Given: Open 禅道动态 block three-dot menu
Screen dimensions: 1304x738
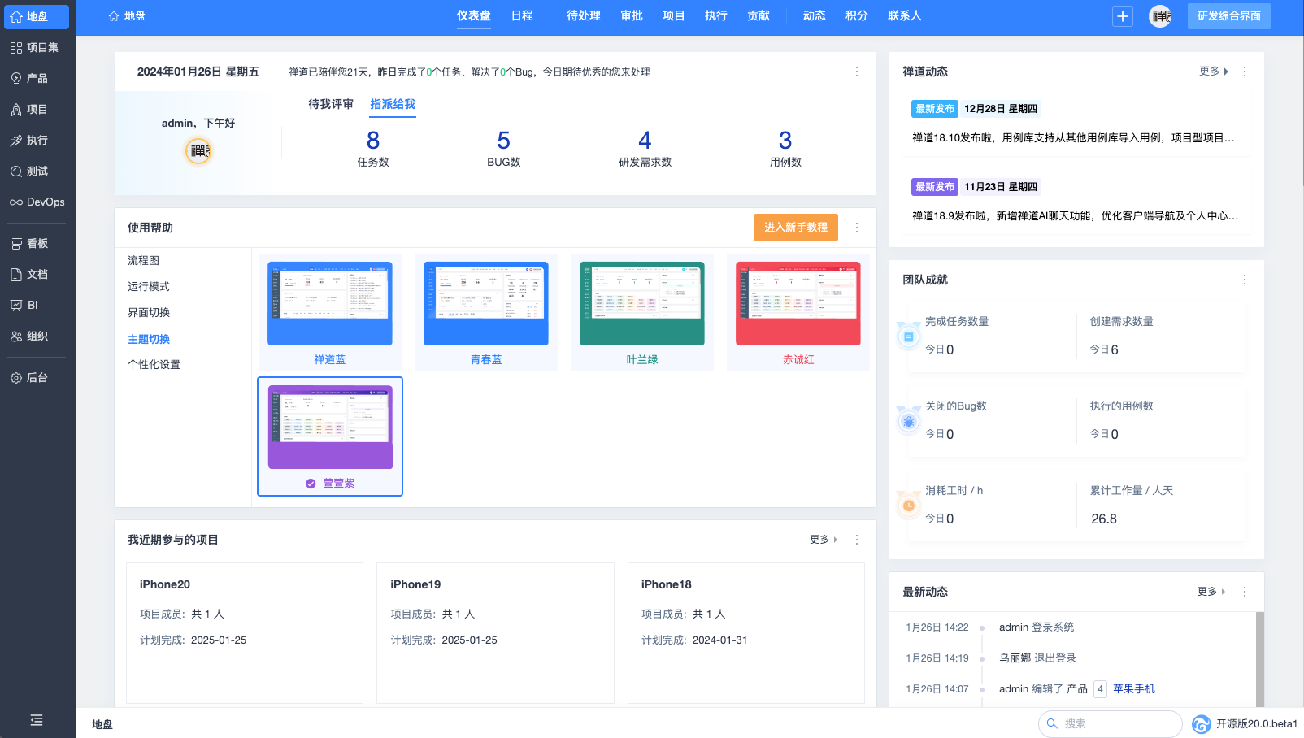Looking at the screenshot, I should [x=1245, y=72].
